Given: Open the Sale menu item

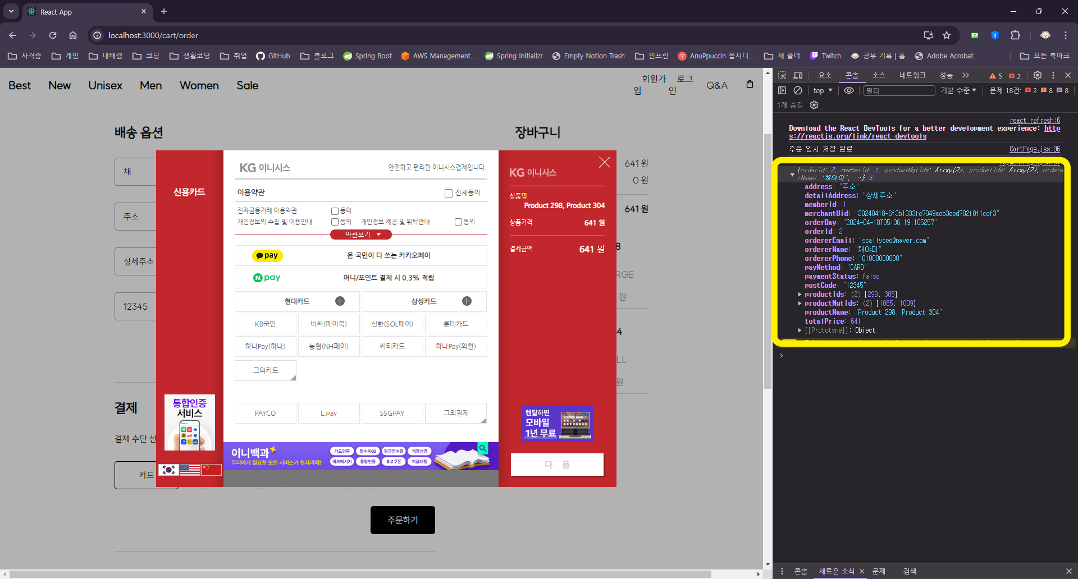Looking at the screenshot, I should (247, 85).
